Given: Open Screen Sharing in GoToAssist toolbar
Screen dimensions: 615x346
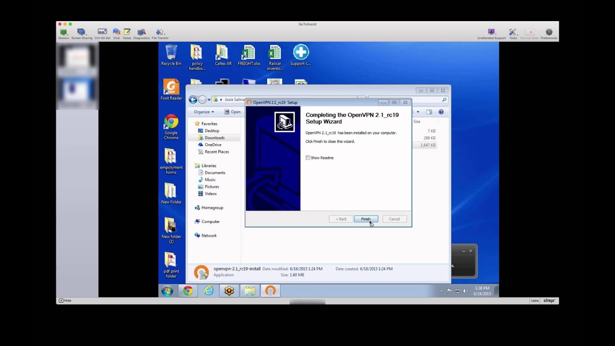Looking at the screenshot, I should click(82, 34).
